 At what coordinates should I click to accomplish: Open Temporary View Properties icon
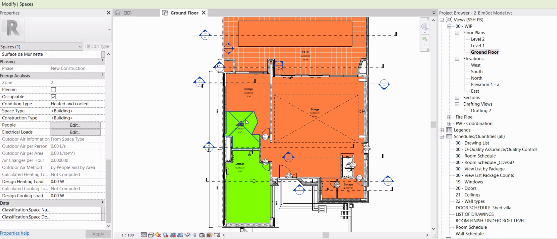point(202,235)
